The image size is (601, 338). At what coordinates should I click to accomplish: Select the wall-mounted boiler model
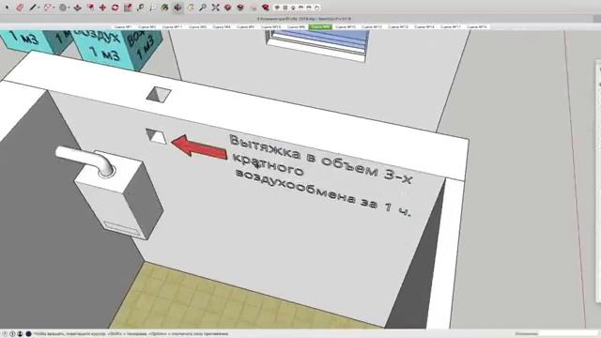coord(119,194)
